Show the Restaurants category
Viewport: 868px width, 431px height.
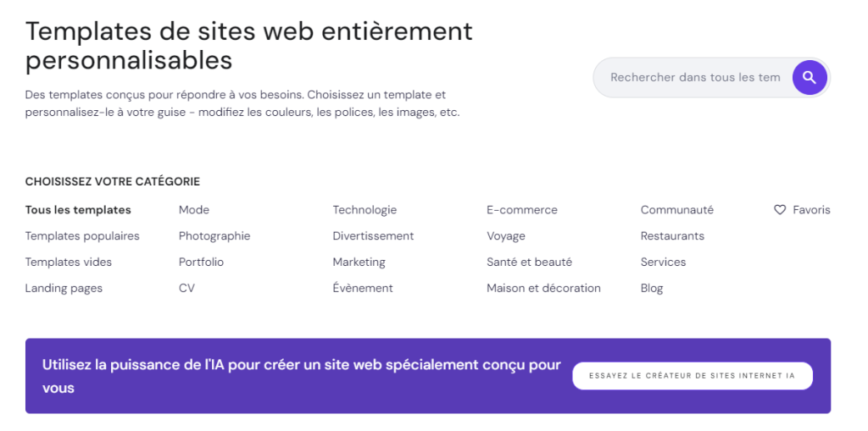point(672,236)
